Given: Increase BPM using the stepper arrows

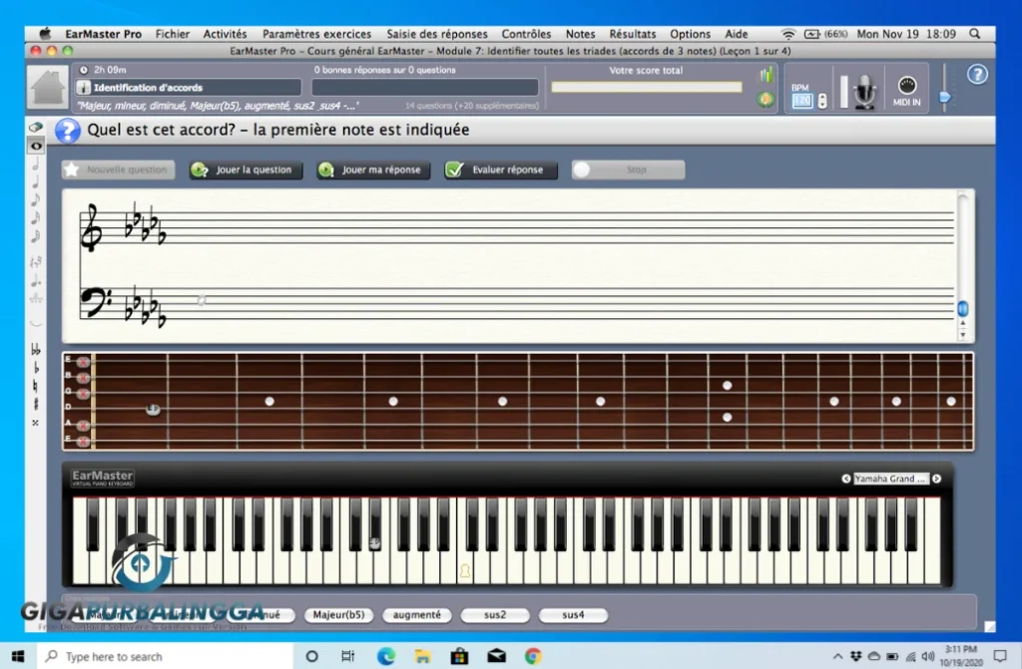Looking at the screenshot, I should coord(821,100).
